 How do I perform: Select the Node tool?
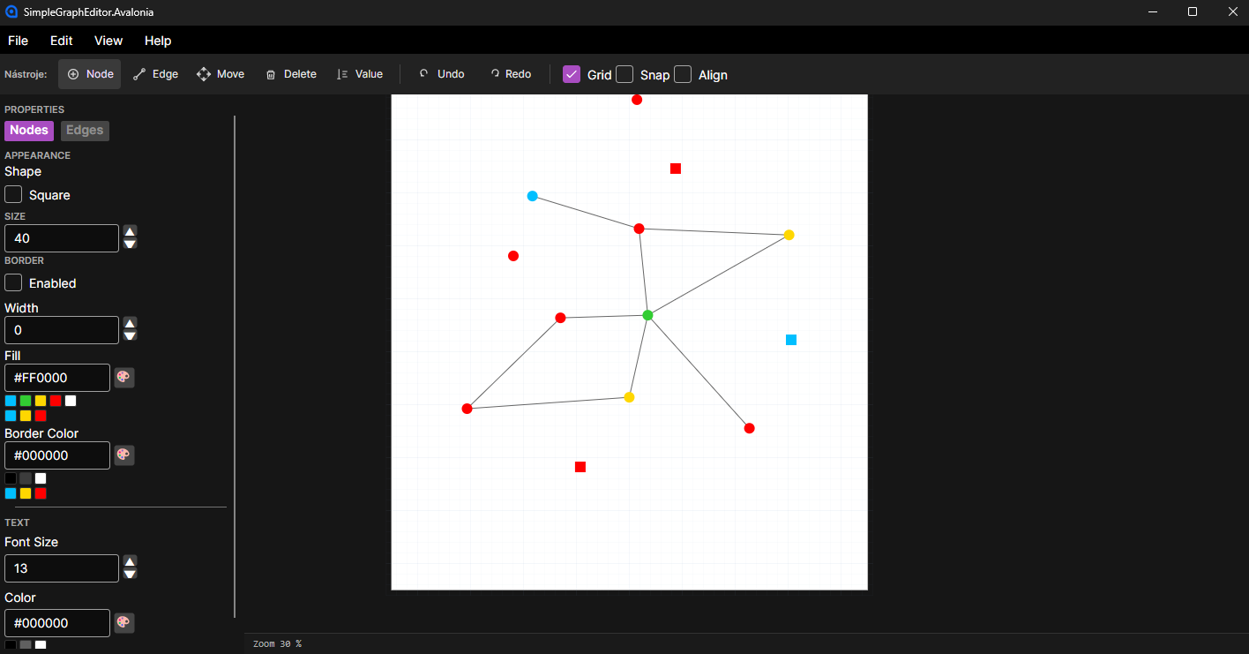point(90,74)
